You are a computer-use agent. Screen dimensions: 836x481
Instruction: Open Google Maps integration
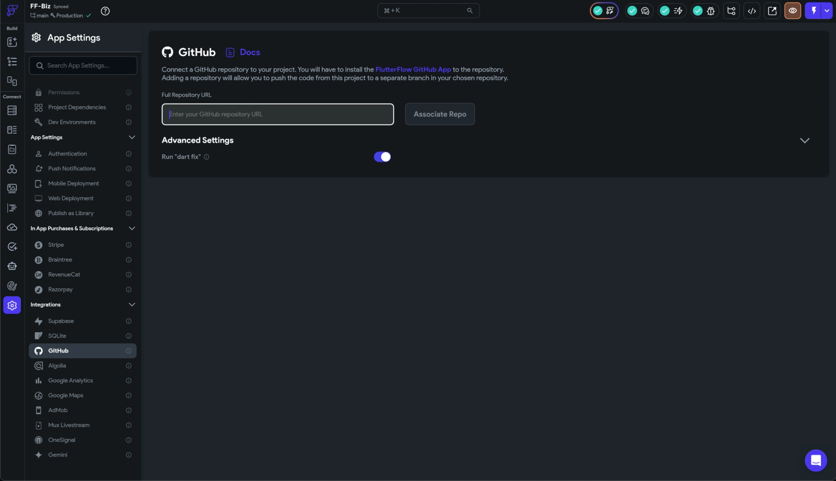[x=83, y=395]
